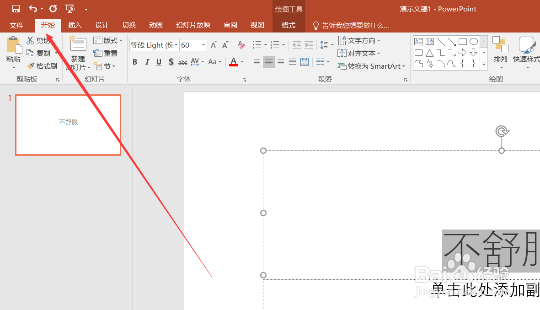Select the freeform shape in gallery

(418, 64)
